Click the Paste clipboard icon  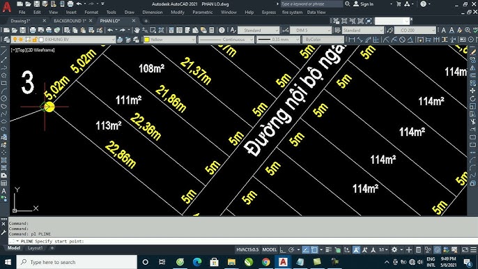click(83, 30)
